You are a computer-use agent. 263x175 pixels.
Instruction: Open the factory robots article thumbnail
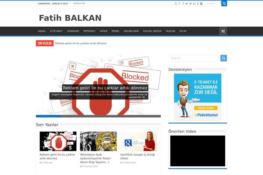click(98, 141)
